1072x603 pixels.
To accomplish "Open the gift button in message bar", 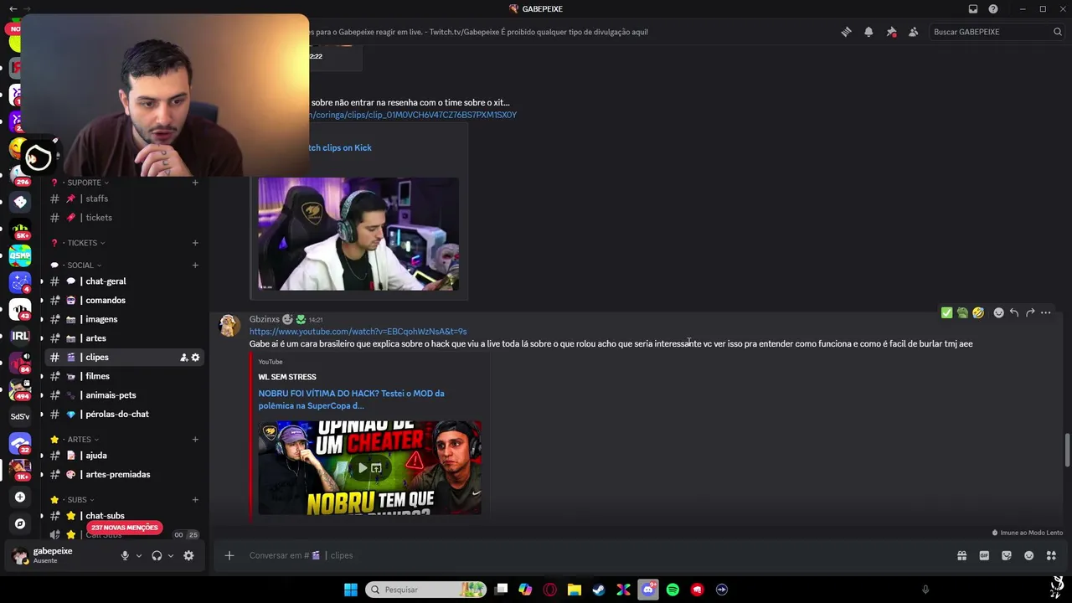I will tap(962, 555).
